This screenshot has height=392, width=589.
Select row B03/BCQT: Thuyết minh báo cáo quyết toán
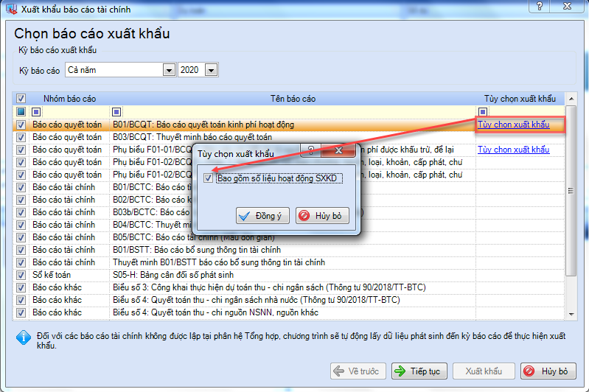[x=288, y=137]
